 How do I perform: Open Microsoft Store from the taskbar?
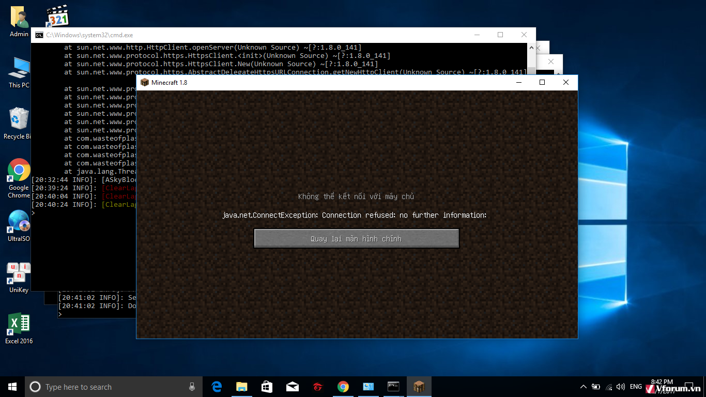pos(267,387)
